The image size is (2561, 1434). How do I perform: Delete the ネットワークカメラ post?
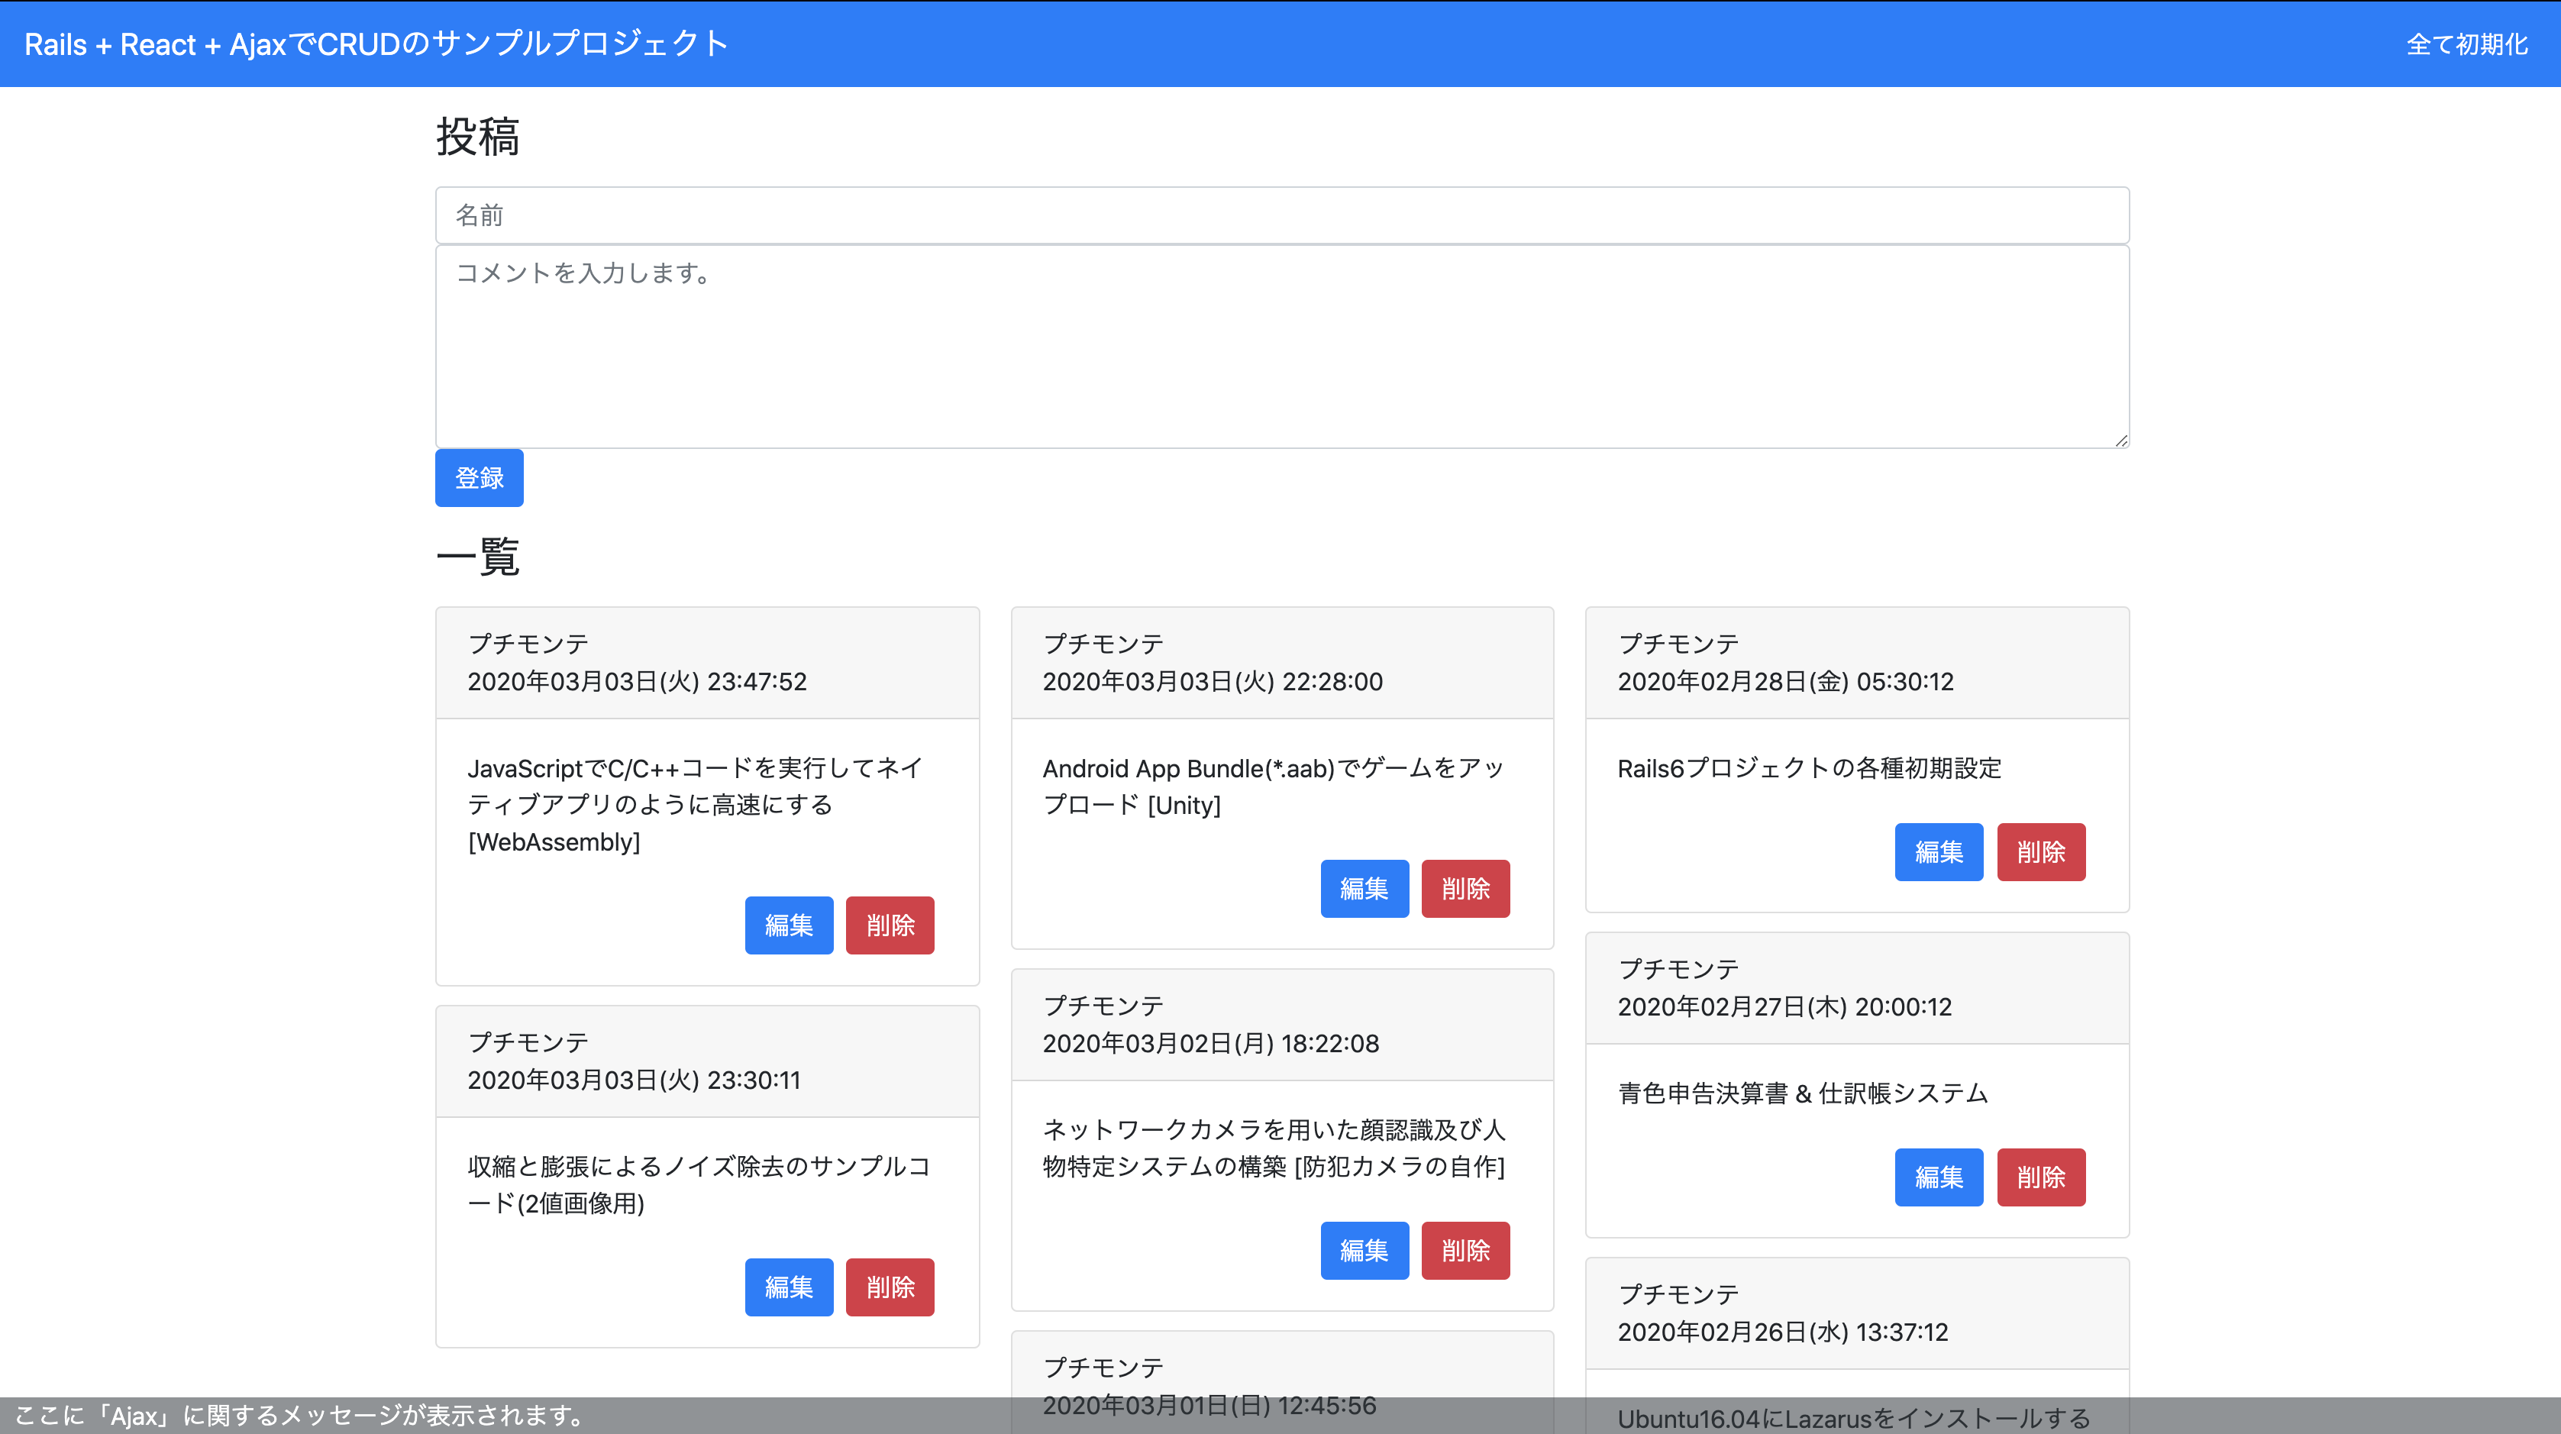(x=1465, y=1251)
